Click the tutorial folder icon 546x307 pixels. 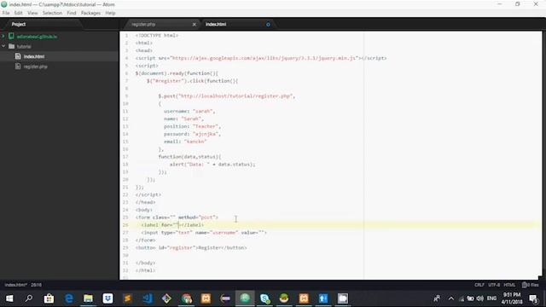[x=11, y=46]
